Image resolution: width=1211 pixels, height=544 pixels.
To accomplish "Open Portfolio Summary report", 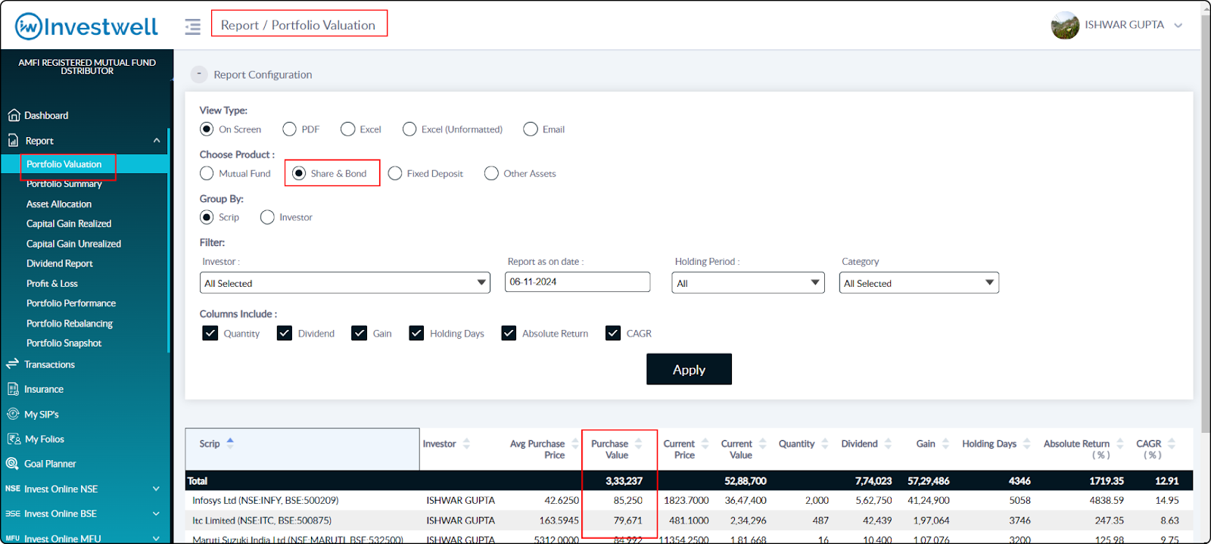I will (x=64, y=184).
